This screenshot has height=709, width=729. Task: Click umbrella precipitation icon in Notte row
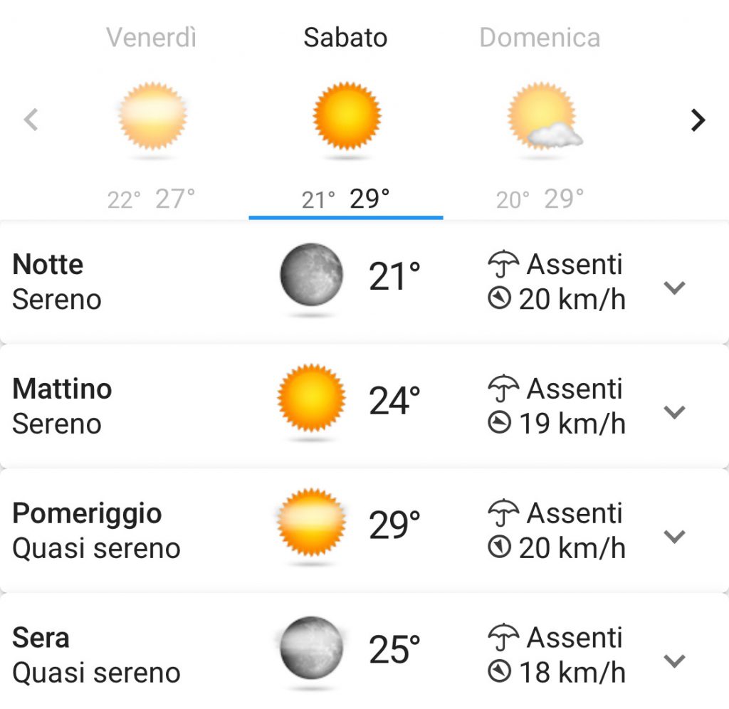point(503,264)
